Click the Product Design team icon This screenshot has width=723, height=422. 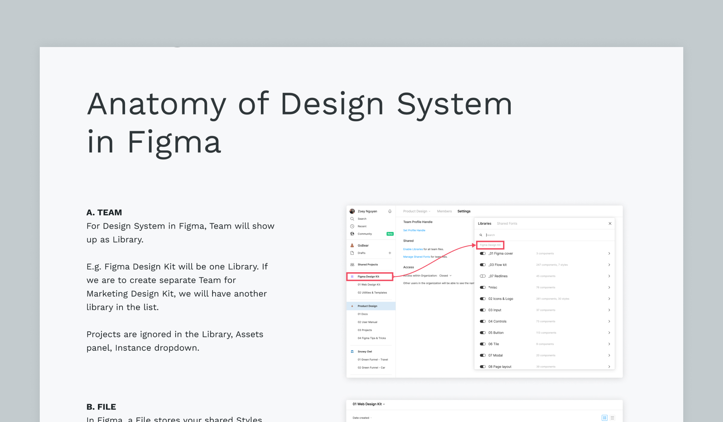coord(352,306)
